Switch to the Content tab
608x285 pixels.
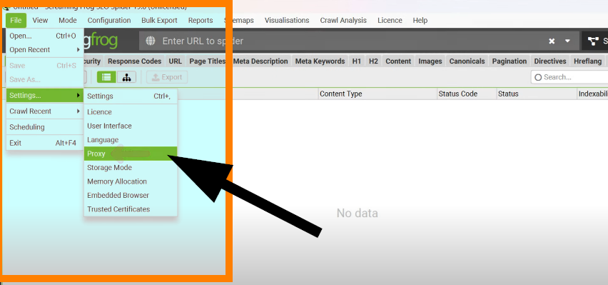pos(398,61)
